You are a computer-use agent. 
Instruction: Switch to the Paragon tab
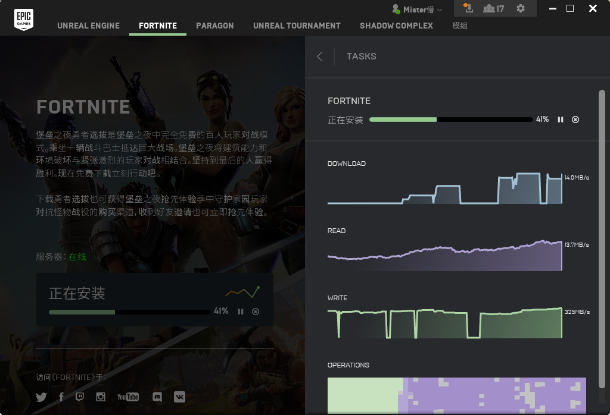tap(214, 26)
